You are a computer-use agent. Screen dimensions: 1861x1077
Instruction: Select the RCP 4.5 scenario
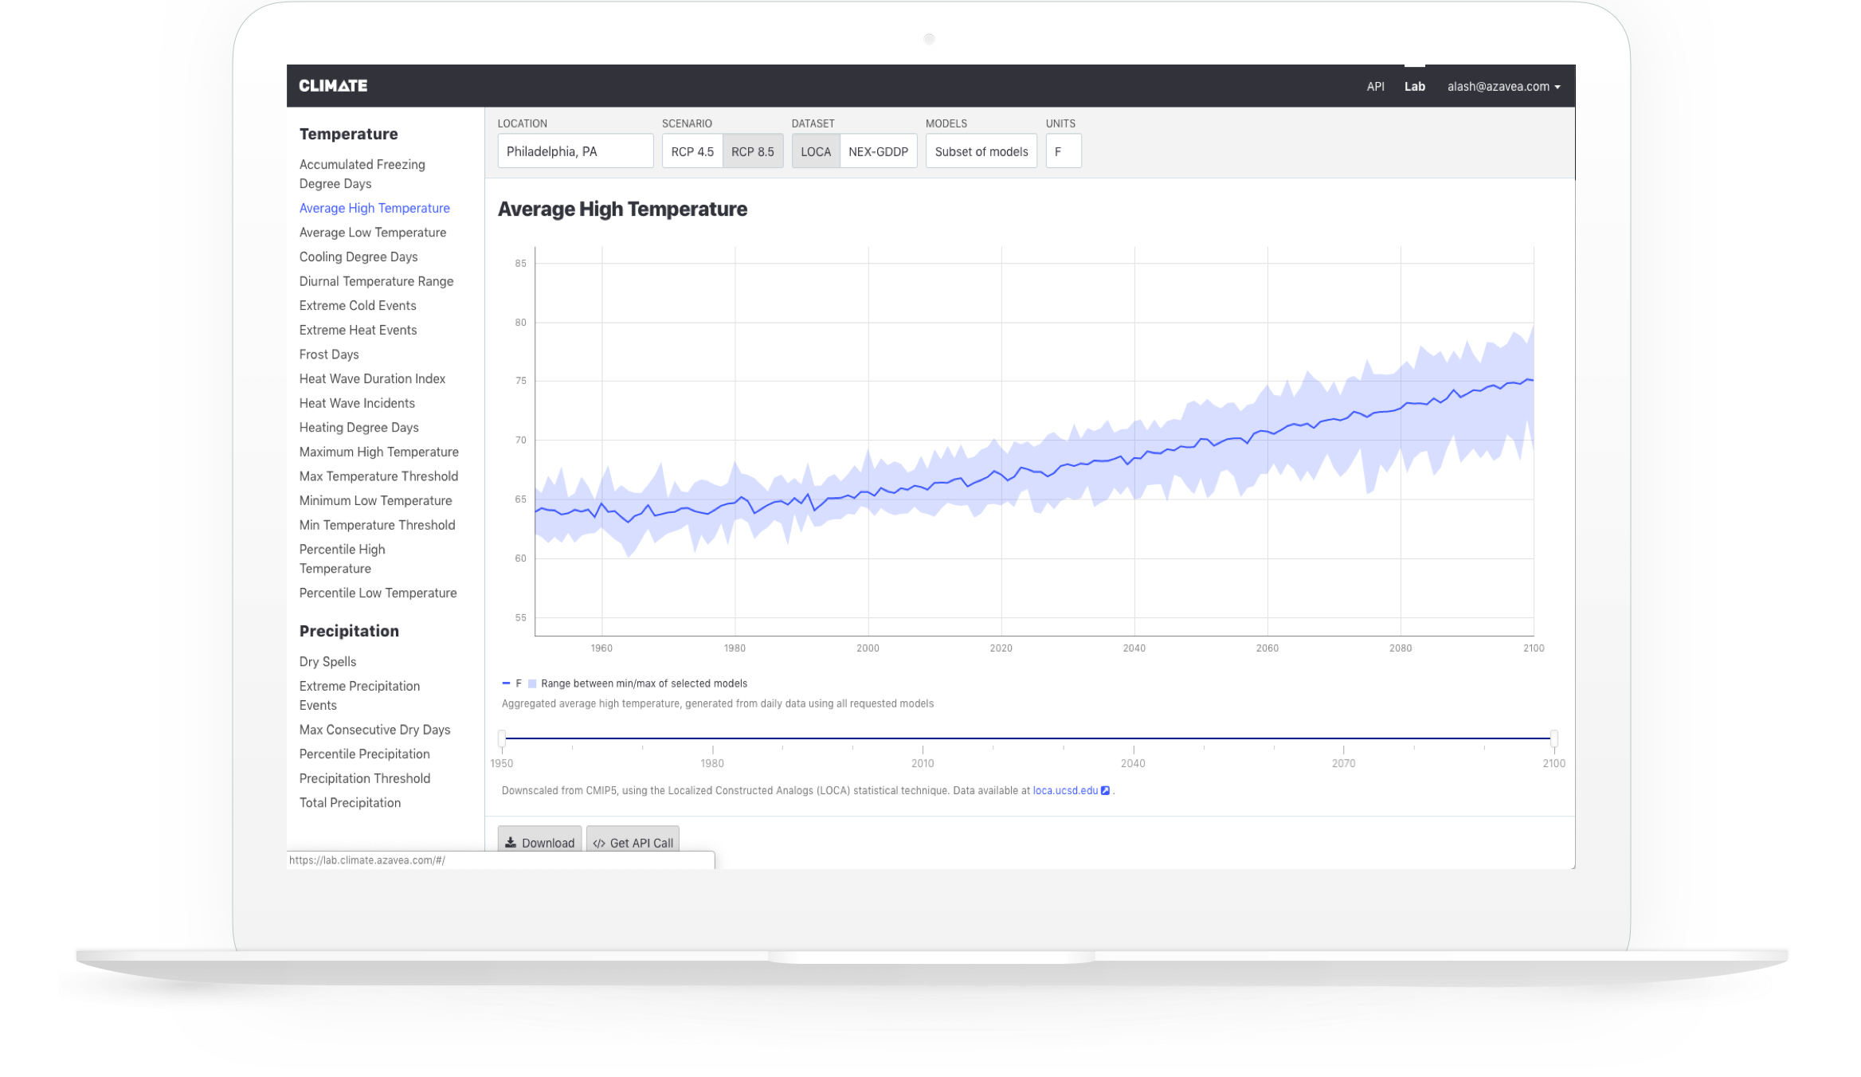[x=692, y=151]
